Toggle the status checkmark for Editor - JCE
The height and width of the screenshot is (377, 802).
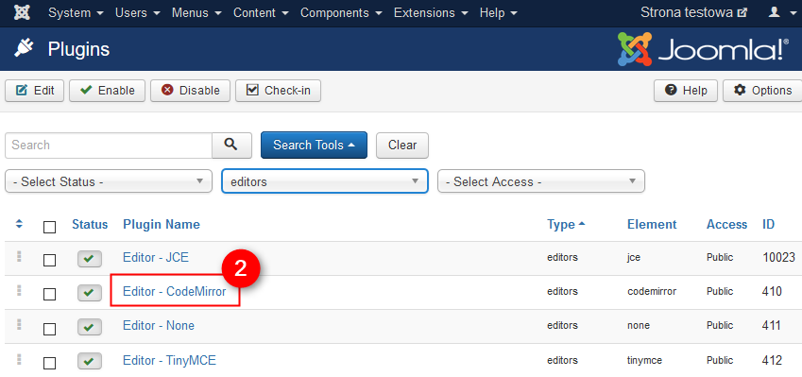(x=90, y=259)
